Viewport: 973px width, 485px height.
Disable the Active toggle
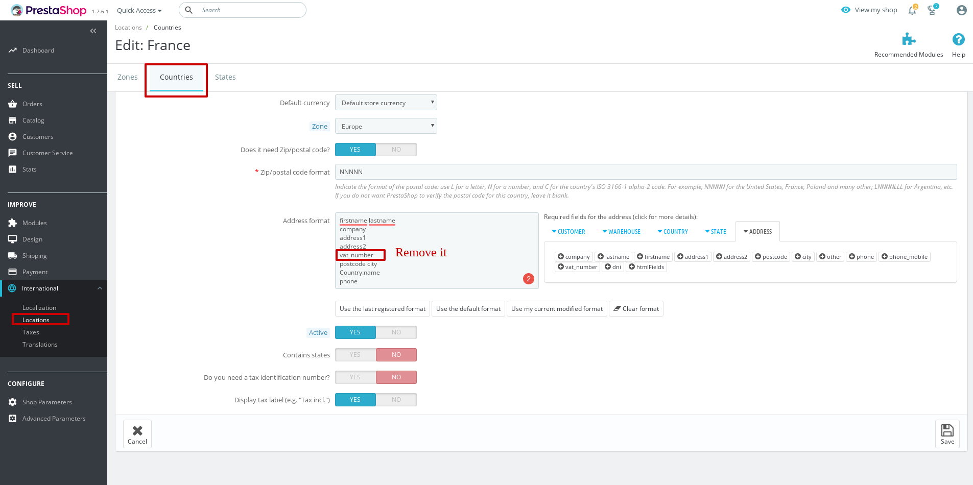(396, 332)
